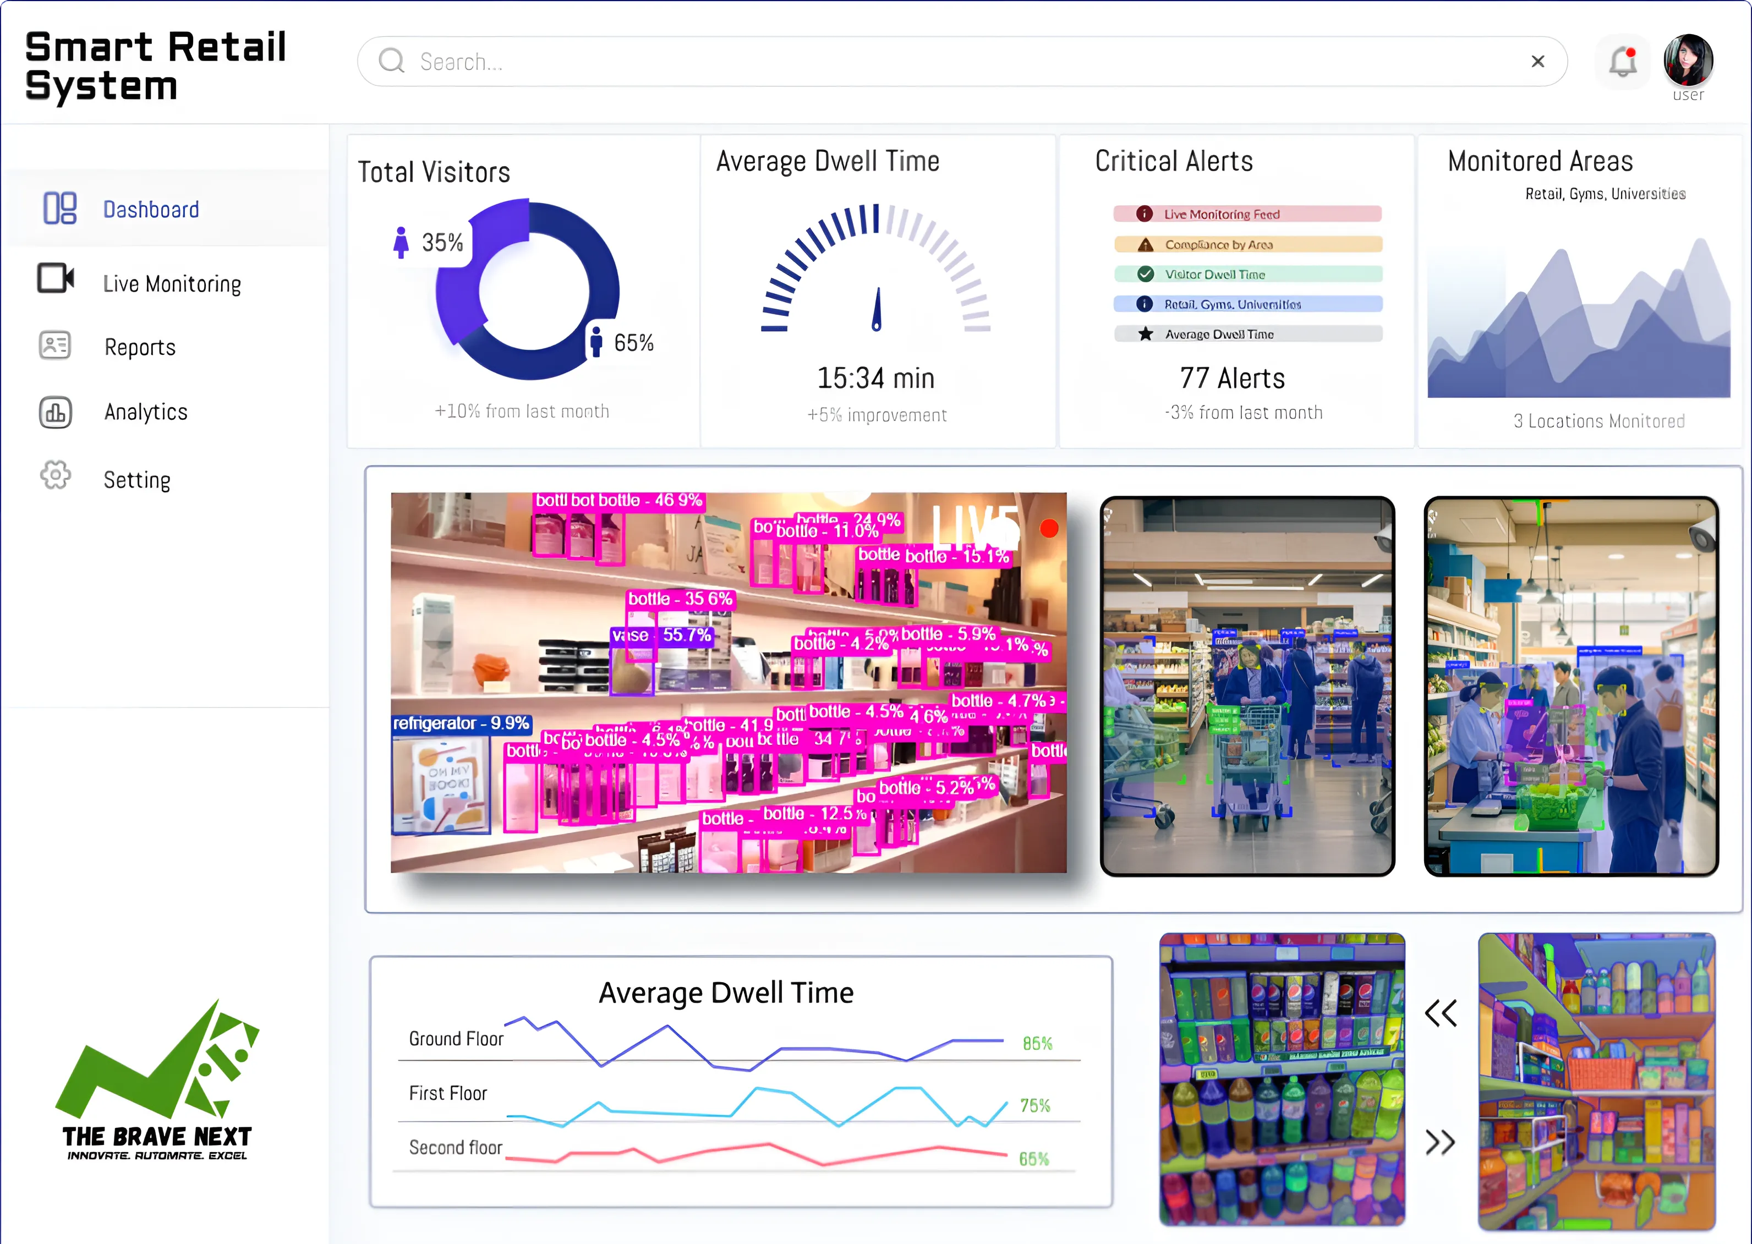
Task: Open the checkout counter camera feed
Action: pyautogui.click(x=1571, y=686)
